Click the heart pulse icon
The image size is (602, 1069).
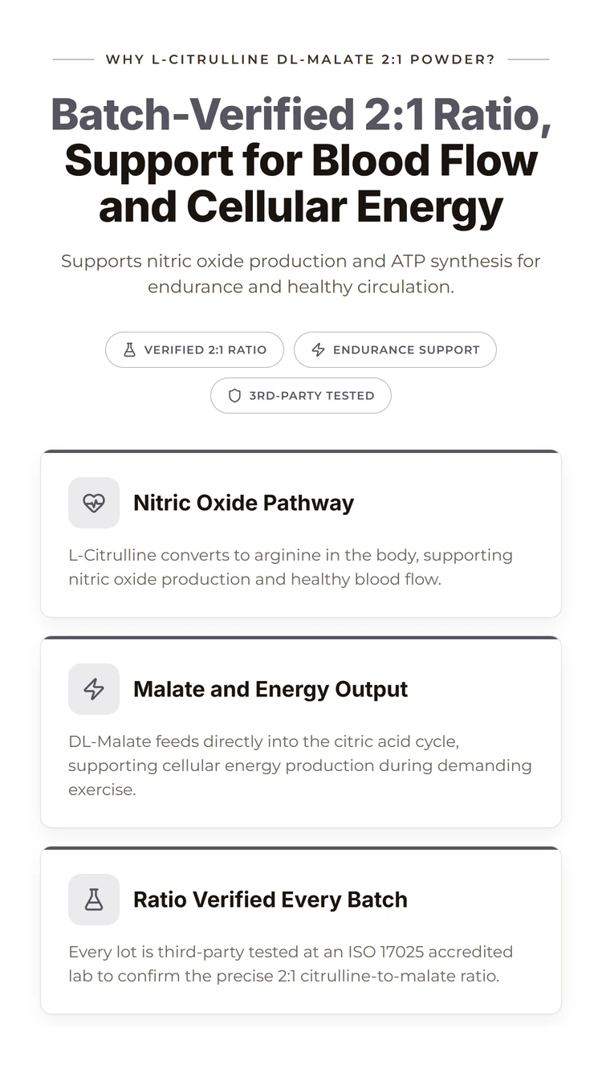coord(94,503)
